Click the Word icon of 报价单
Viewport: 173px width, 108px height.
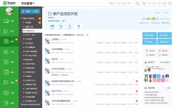47,61
